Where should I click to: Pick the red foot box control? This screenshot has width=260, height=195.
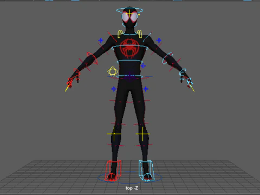(x=113, y=170)
